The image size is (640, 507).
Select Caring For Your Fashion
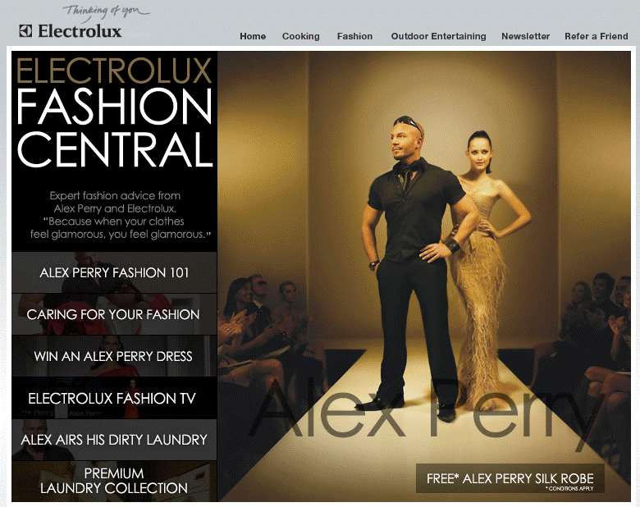point(114,314)
